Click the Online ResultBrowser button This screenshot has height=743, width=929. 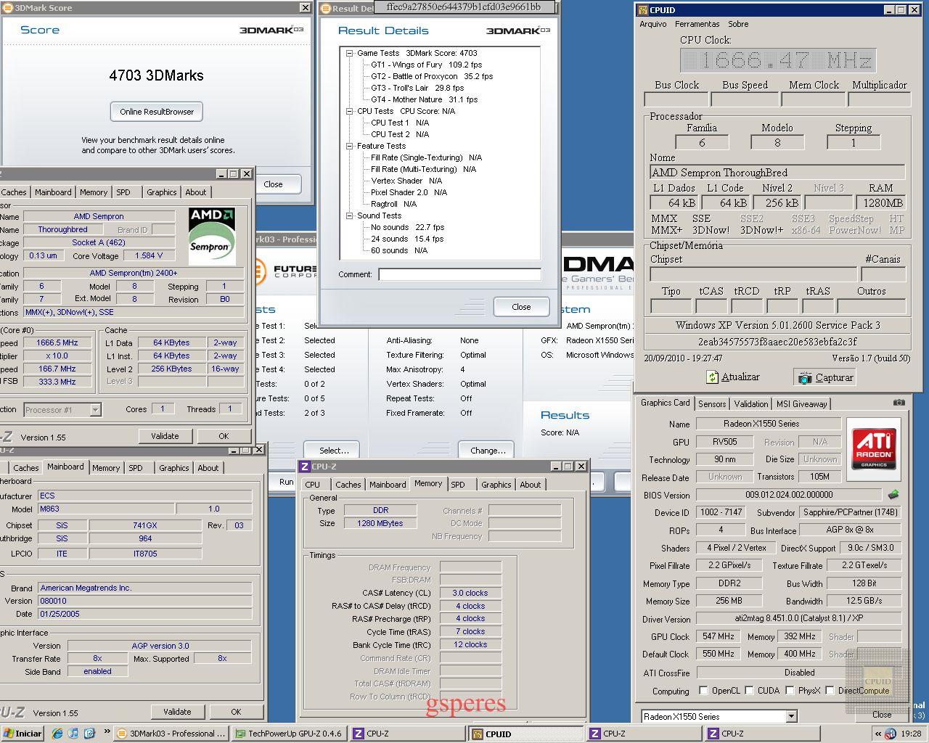tap(157, 112)
